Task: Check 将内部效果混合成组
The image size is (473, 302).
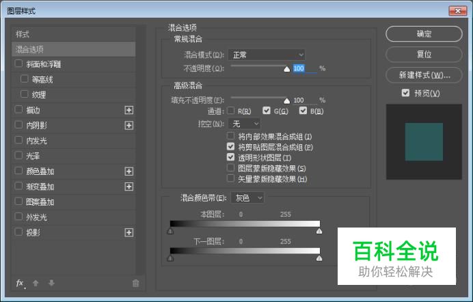Action: click(231, 136)
